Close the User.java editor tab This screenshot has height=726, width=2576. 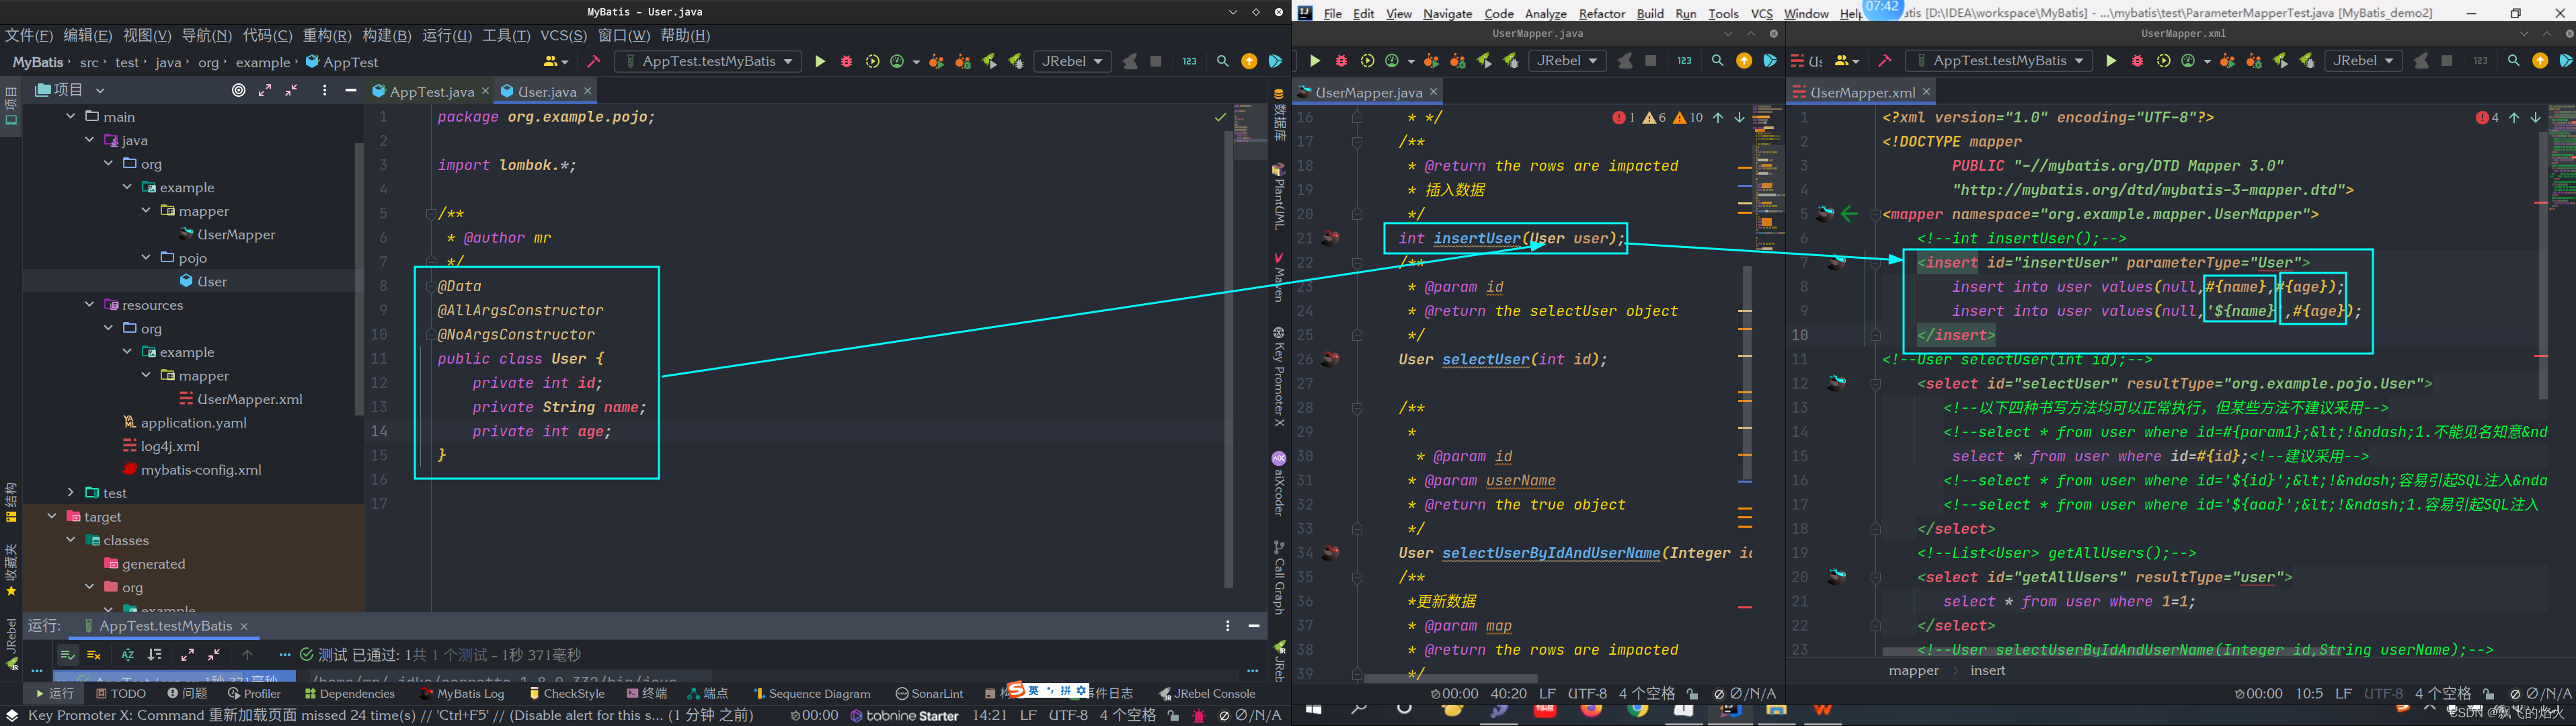588,91
